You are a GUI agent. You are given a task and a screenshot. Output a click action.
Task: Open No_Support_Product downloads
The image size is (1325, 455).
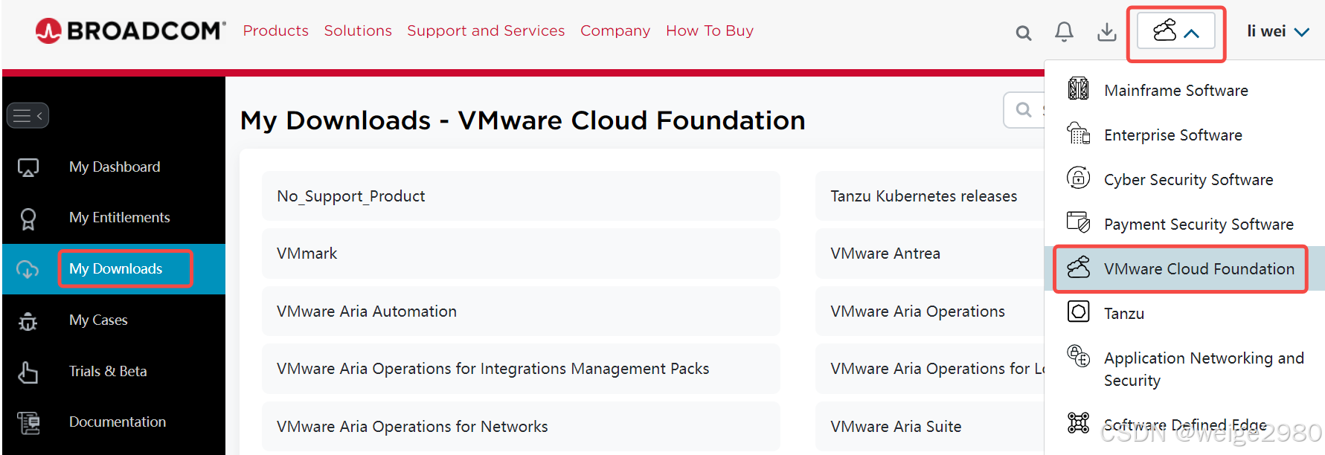click(521, 196)
